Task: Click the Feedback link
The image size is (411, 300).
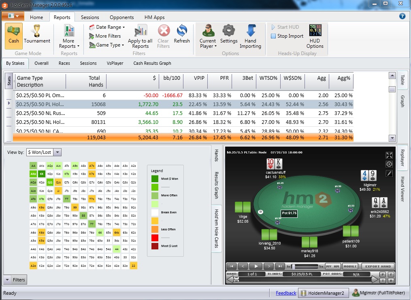Action: tap(286, 293)
